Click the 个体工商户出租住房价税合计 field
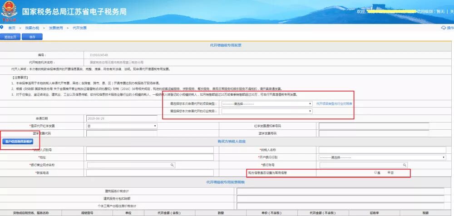Viewport: 454px width, 216px height. pyautogui.click(x=340, y=206)
